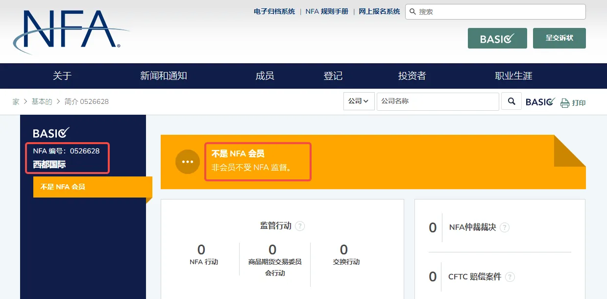Image resolution: width=607 pixels, height=299 pixels.
Task: Open the 职业生涯 navigation menu
Action: point(513,76)
